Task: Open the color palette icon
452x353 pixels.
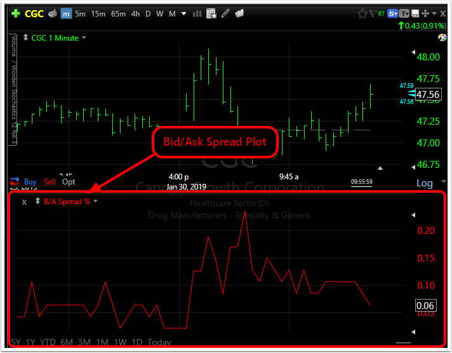Action: (442, 38)
